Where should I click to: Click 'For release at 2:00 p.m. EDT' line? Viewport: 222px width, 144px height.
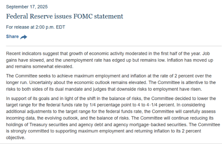coord(35,27)
